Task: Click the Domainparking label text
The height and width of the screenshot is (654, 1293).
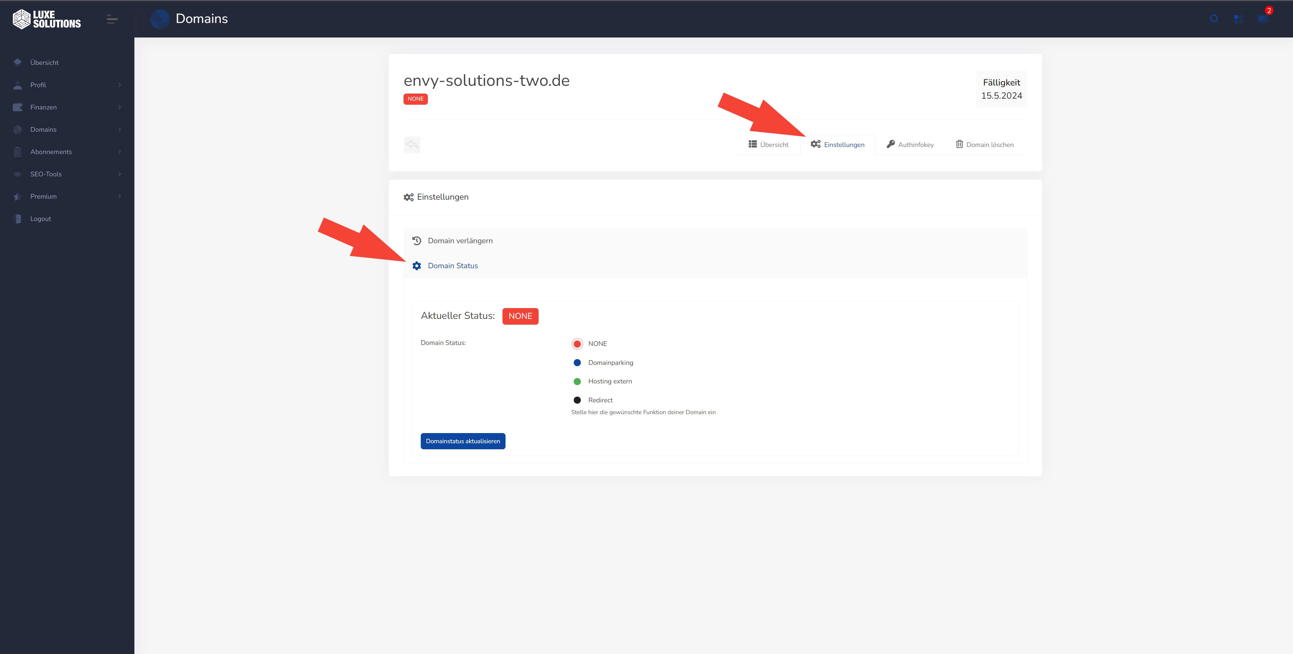Action: [x=611, y=363]
